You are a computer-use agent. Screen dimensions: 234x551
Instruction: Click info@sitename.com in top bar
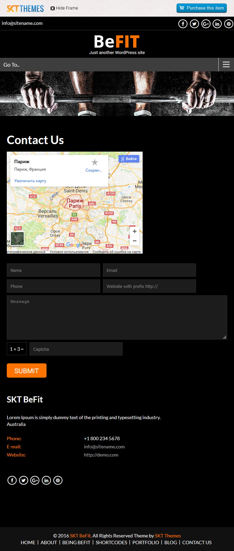point(22,23)
